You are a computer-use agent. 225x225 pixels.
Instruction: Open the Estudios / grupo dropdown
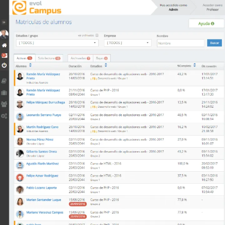tap(57, 43)
